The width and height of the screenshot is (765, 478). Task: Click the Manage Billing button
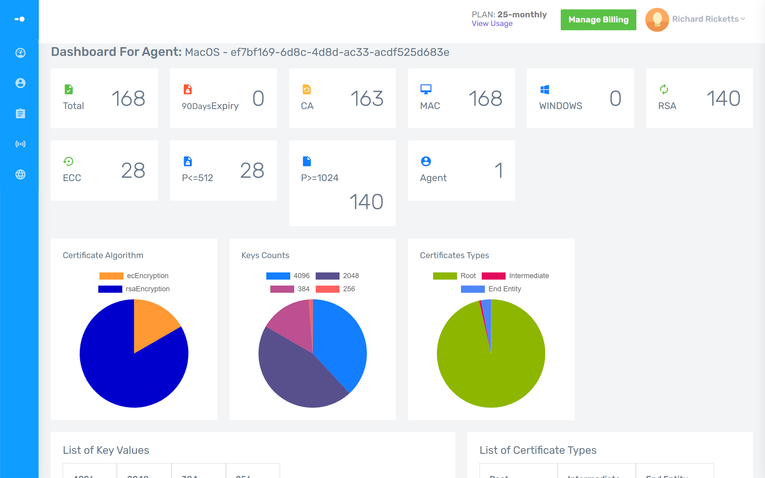pos(598,20)
